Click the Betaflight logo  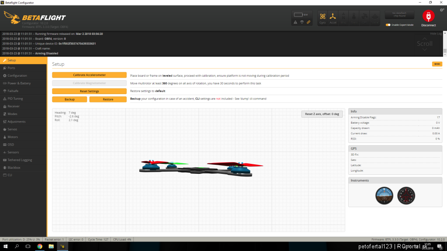click(x=35, y=17)
